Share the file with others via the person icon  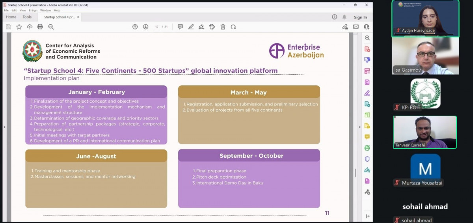(367, 27)
